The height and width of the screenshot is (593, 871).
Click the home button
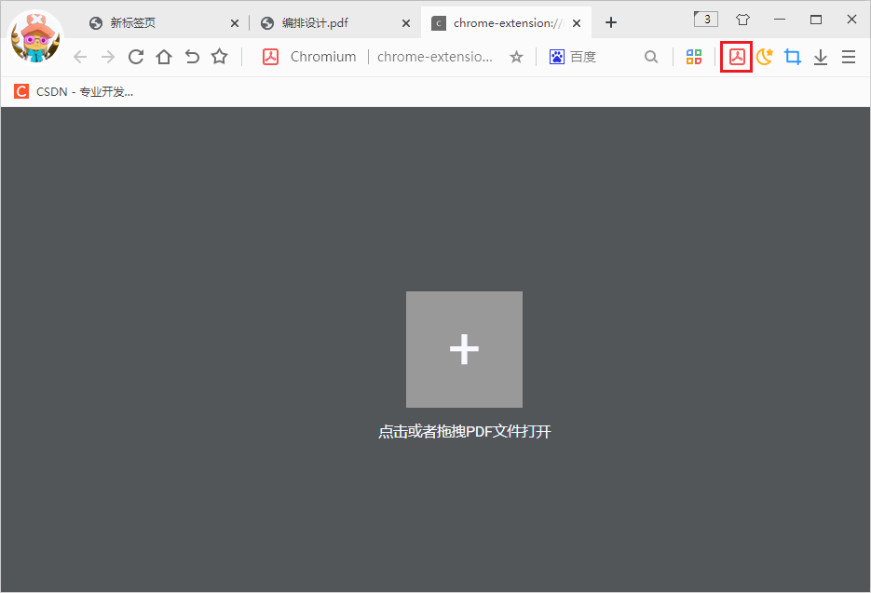click(x=164, y=57)
